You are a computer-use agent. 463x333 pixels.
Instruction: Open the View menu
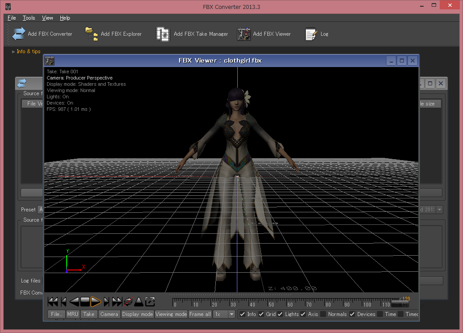(47, 18)
